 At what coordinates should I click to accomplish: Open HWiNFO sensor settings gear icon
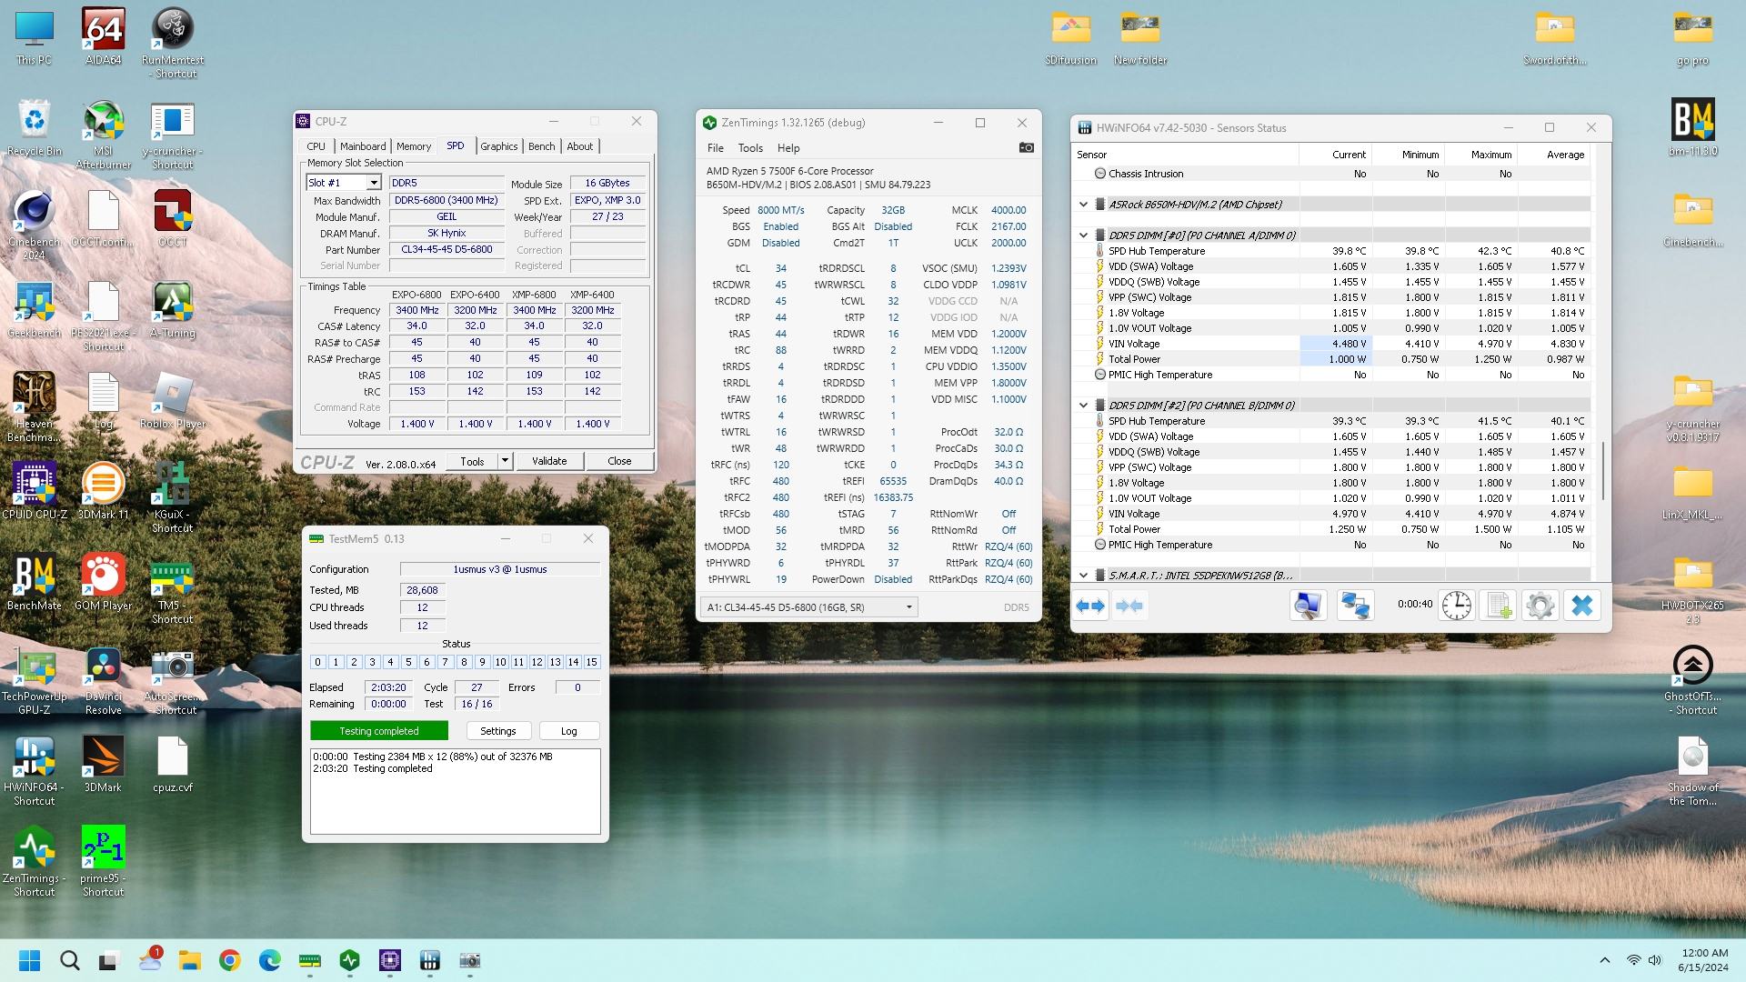(x=1540, y=606)
